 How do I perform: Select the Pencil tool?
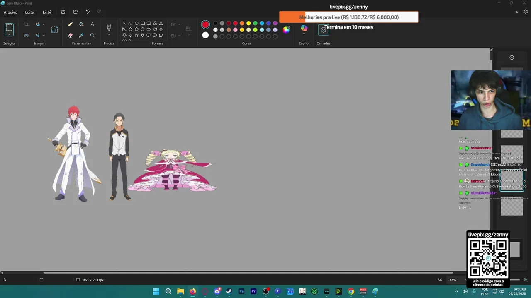[x=70, y=25]
